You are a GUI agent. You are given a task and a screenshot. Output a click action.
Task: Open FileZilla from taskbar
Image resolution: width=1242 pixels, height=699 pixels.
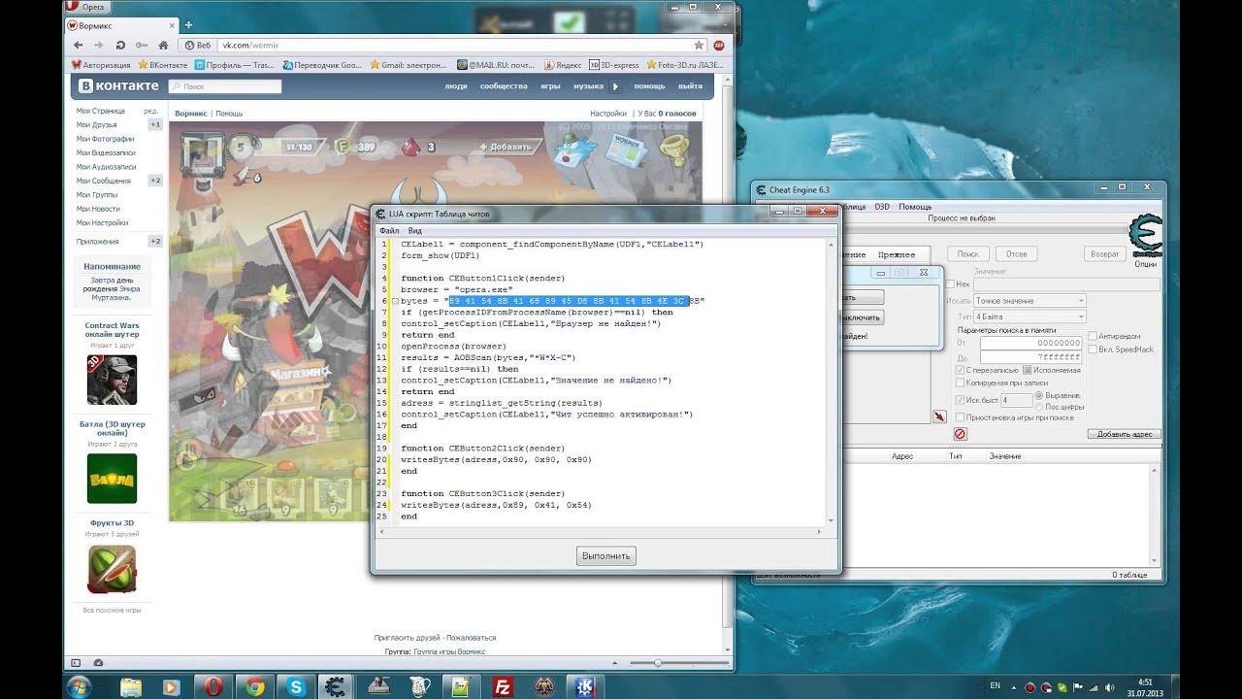pyautogui.click(x=503, y=686)
